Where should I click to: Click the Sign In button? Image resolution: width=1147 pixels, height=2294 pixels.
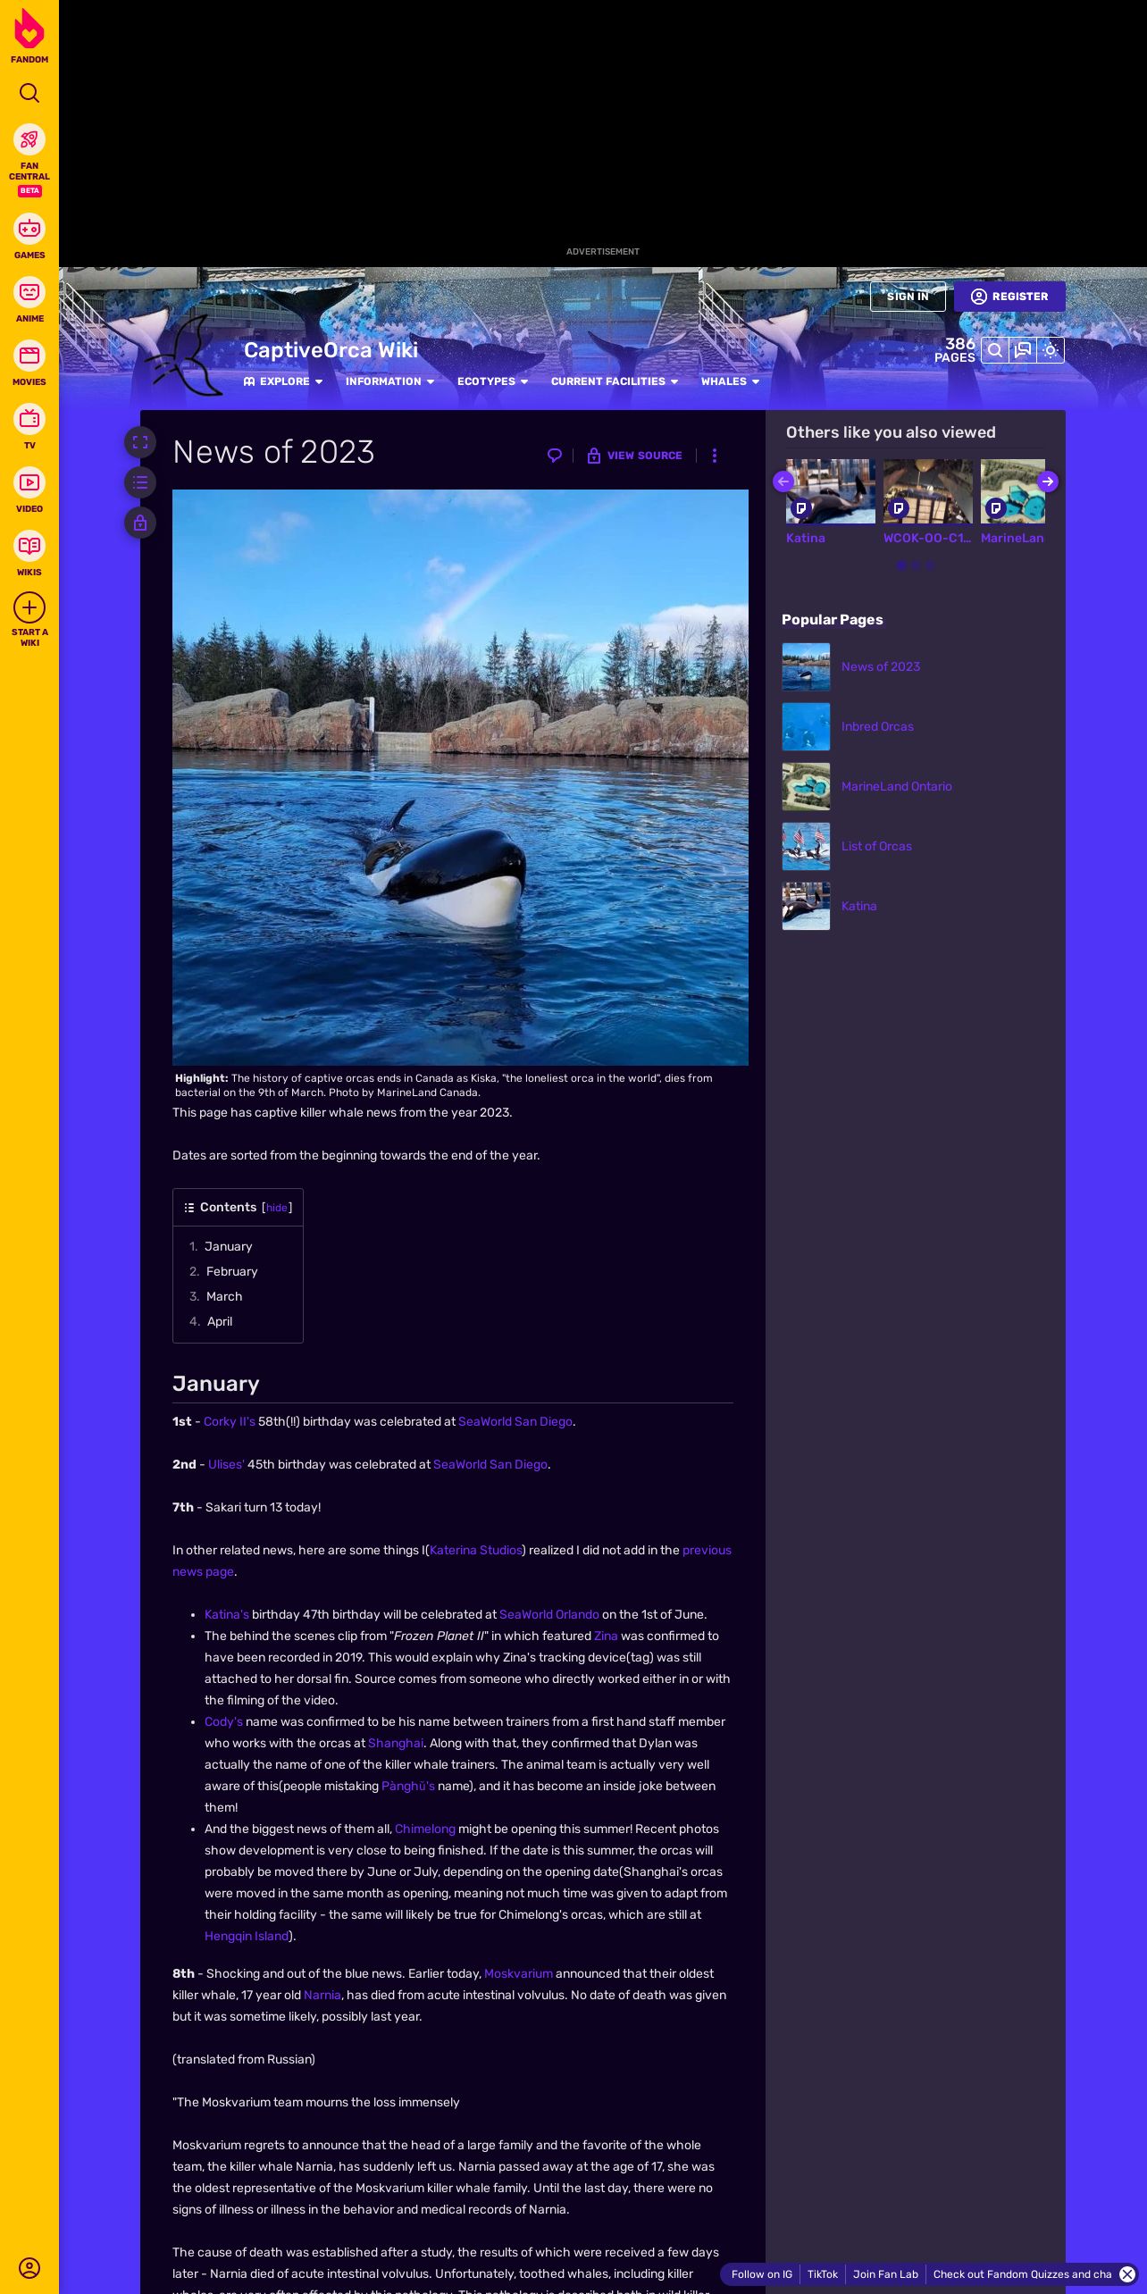pos(908,297)
